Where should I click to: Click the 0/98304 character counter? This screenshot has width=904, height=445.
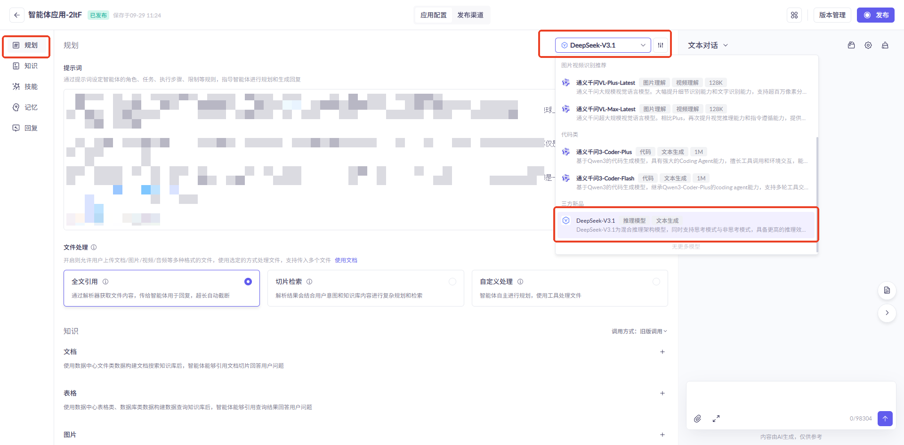861,419
